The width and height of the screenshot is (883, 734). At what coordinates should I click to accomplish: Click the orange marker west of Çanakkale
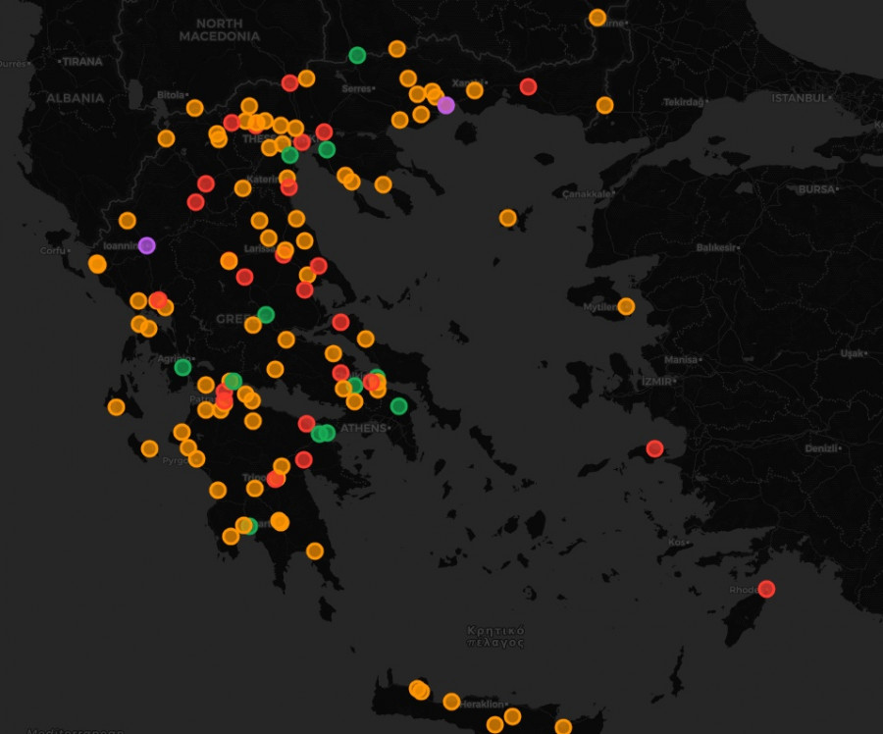coord(507,218)
